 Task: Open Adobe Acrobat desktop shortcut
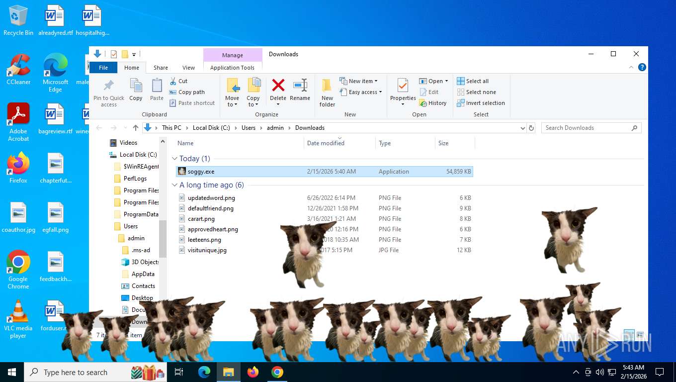point(18,122)
